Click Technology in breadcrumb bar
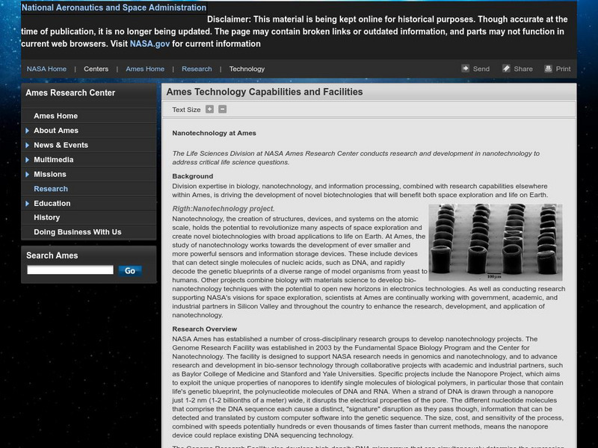This screenshot has height=448, width=598. (x=247, y=69)
